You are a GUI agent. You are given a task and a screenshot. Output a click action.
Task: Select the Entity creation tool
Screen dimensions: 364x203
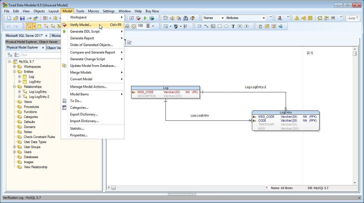point(39,26)
